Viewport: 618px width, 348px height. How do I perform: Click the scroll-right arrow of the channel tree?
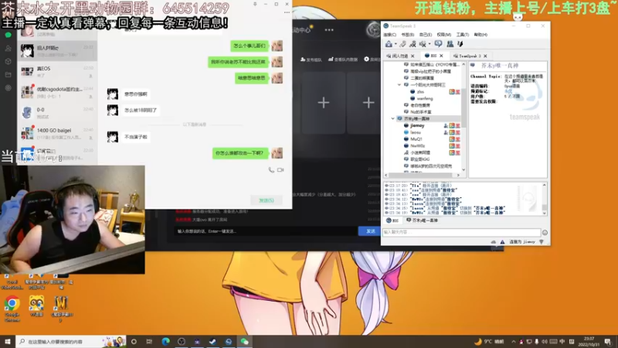(x=458, y=175)
